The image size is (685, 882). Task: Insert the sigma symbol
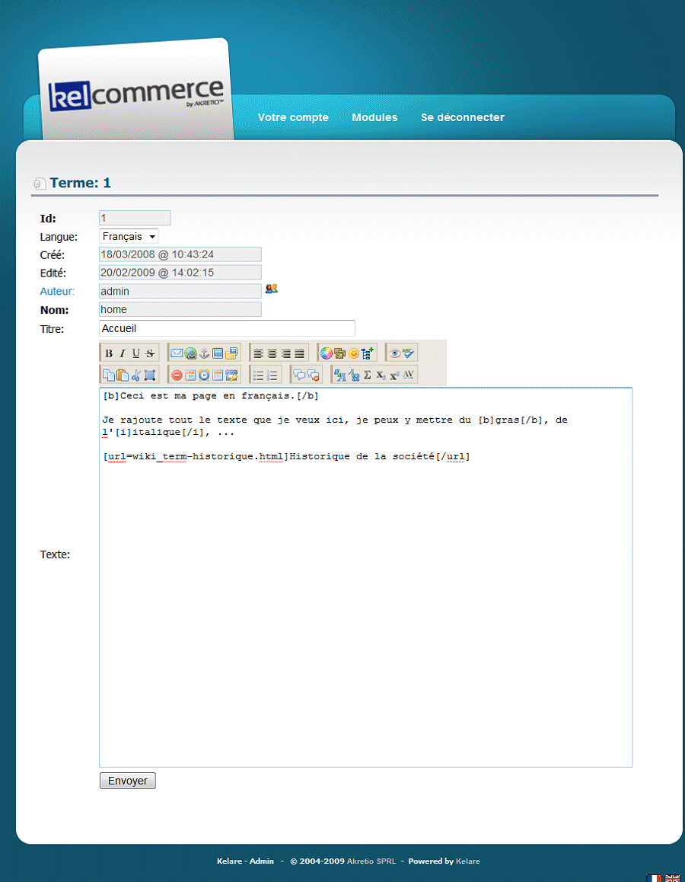pyautogui.click(x=368, y=375)
